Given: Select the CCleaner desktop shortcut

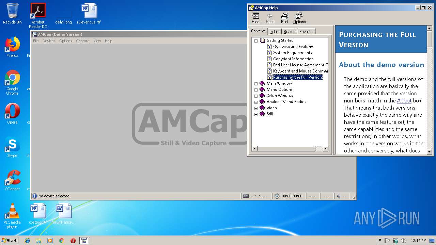Looking at the screenshot, I should (12, 180).
